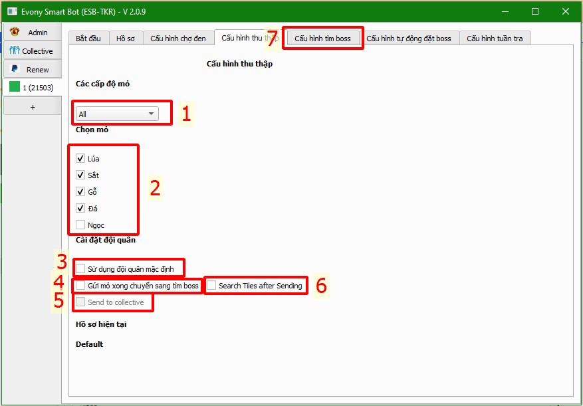Click the app icon in title bar
Screen dimensions: 583x406
click(x=11, y=11)
